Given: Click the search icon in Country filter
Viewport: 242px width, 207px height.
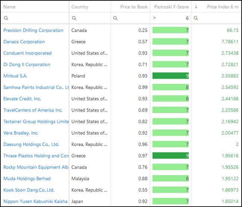Looking at the screenshot, I should 74,18.
